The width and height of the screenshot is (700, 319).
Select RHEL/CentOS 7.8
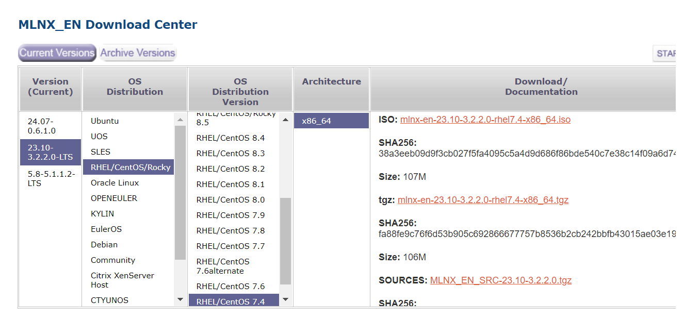234,230
